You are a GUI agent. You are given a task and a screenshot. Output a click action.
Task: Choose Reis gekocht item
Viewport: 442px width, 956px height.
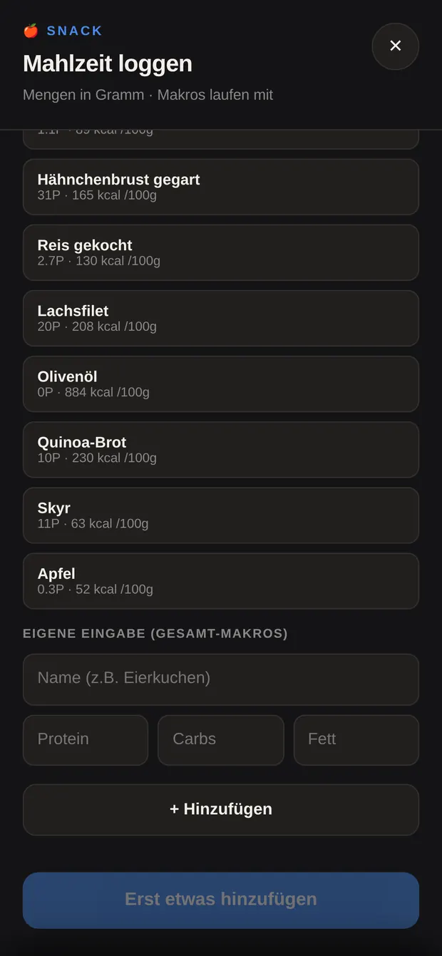(221, 252)
